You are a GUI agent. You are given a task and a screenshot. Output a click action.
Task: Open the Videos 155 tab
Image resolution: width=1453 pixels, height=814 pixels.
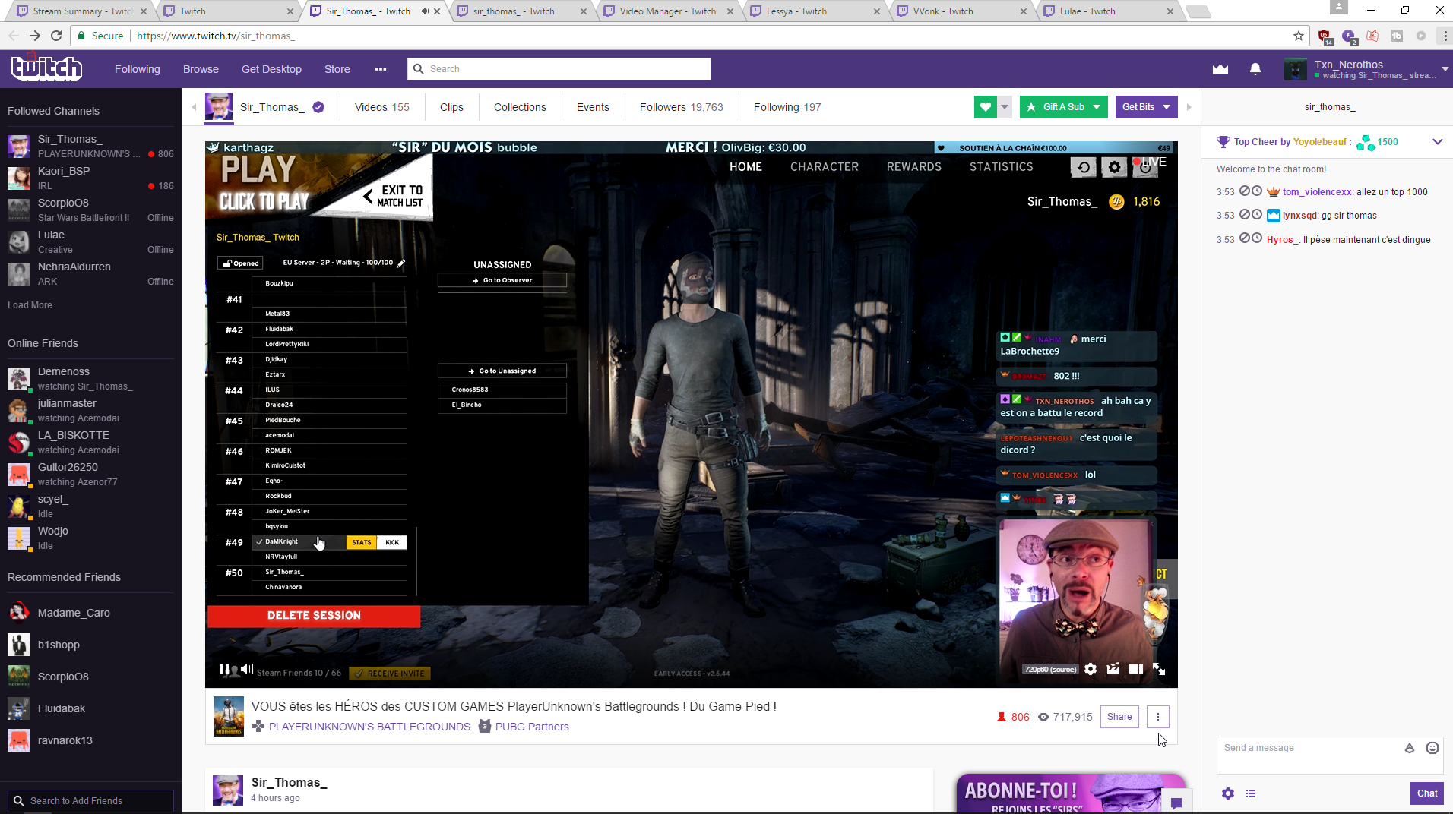[382, 107]
